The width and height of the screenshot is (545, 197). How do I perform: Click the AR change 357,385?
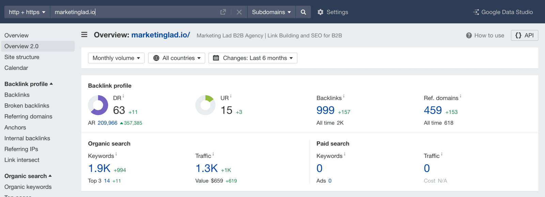131,123
